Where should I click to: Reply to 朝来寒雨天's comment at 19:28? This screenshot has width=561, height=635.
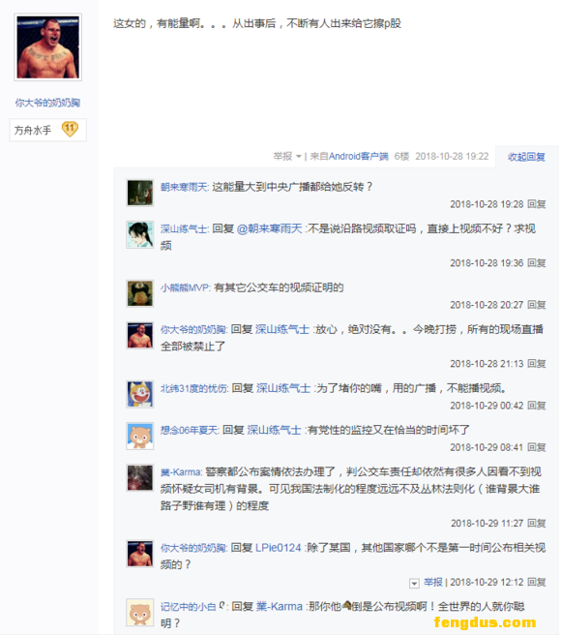coord(536,204)
